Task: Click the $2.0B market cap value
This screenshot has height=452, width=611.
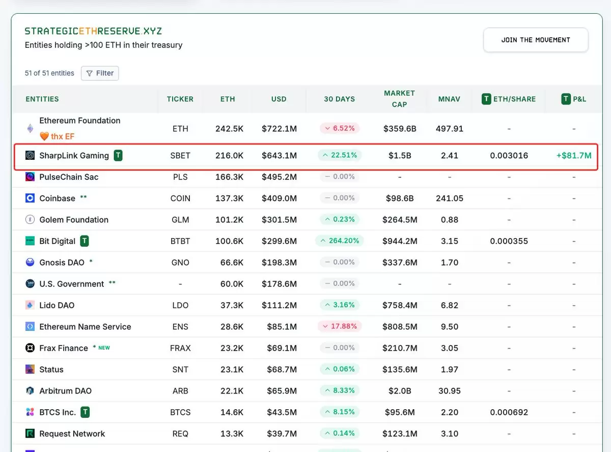Action: 400,390
